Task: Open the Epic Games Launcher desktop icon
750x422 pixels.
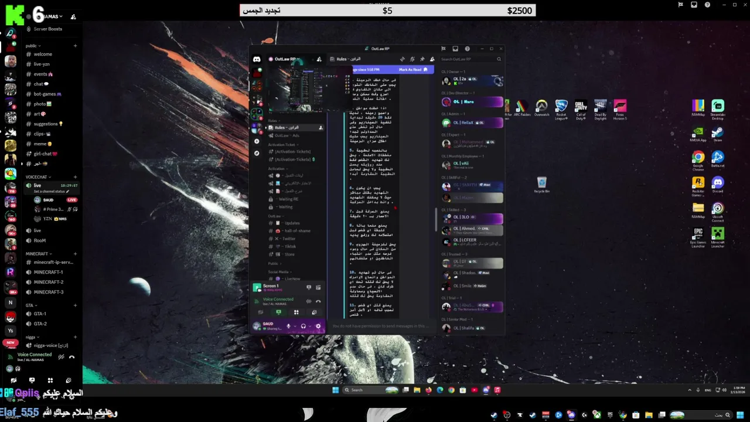Action: 698,237
